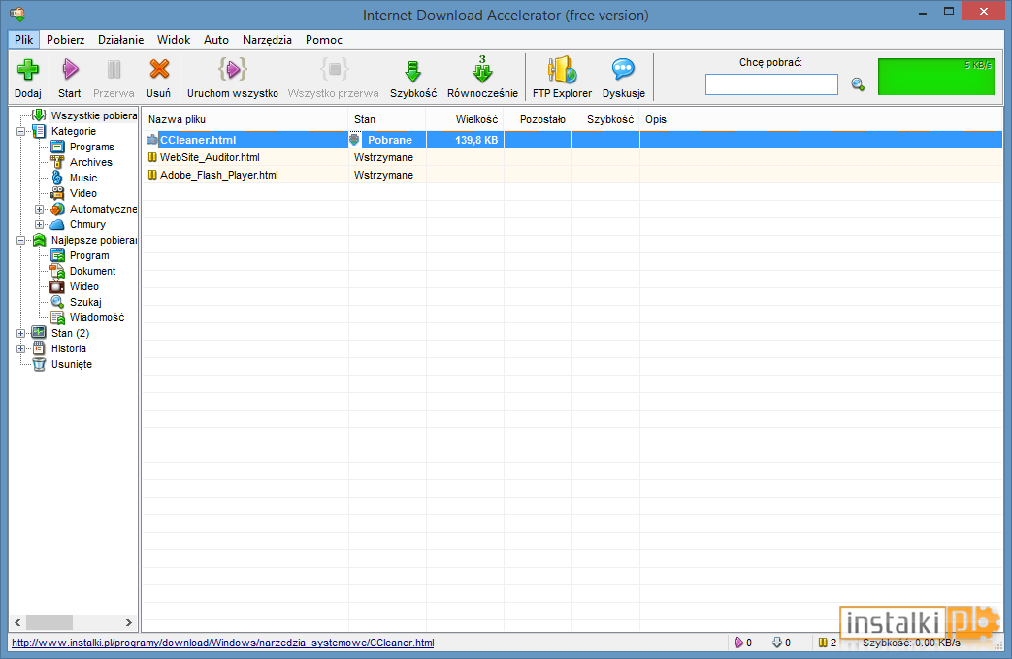Select Program under Najlepsze pobierane

click(x=89, y=255)
